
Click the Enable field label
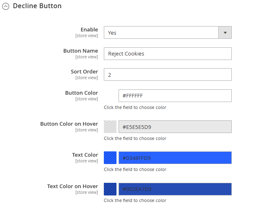click(89, 30)
